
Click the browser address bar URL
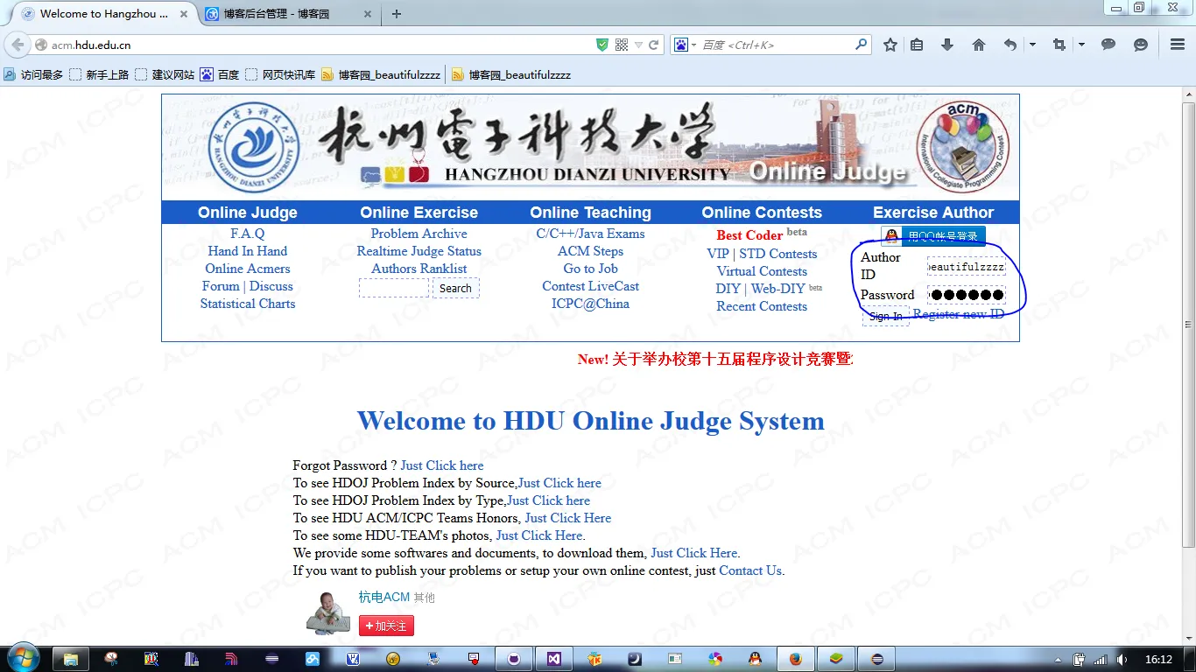[x=315, y=45]
